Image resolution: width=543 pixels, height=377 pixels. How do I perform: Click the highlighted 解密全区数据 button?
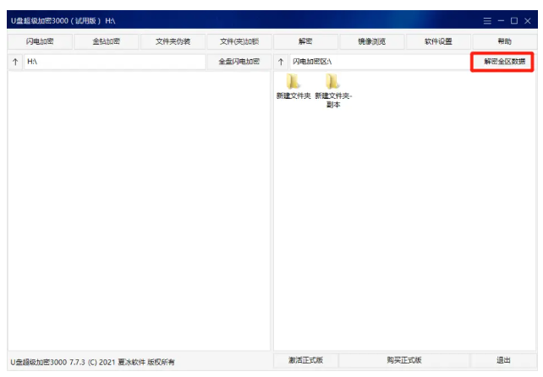503,63
